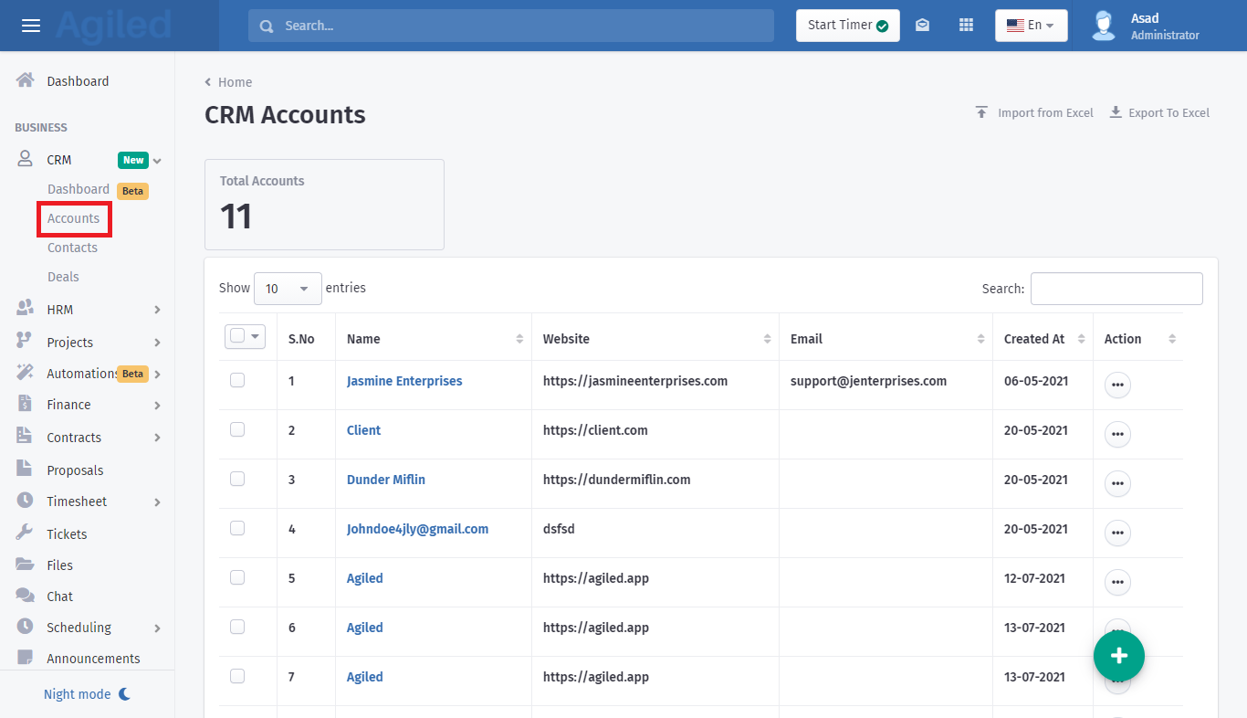Go to Contacts under CRM
The image size is (1247, 718).
(72, 248)
